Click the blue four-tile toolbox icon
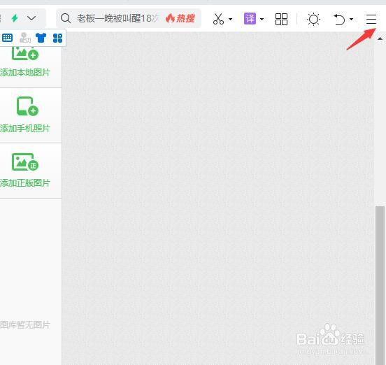Viewport: 386px width, 365px height. 57,38
